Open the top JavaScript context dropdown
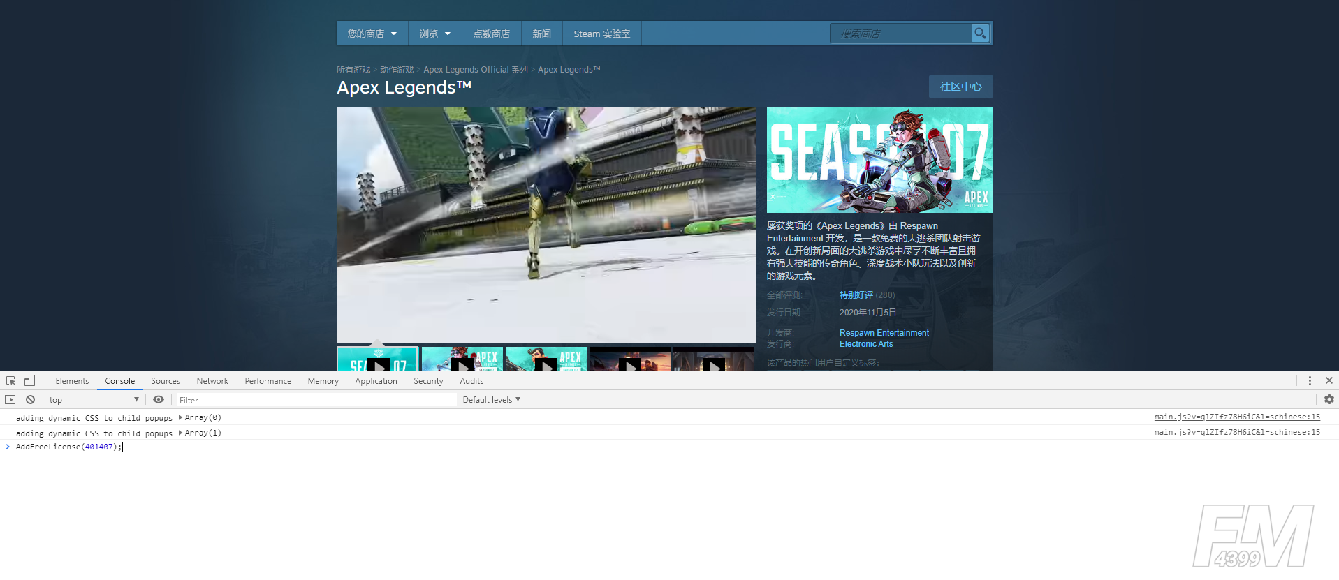This screenshot has width=1339, height=580. 94,400
